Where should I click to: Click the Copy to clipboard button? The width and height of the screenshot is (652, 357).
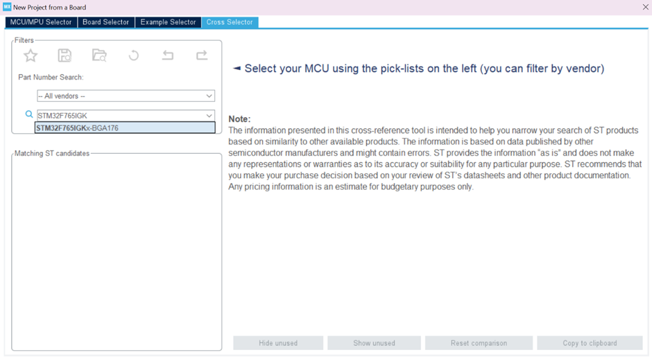(590, 343)
